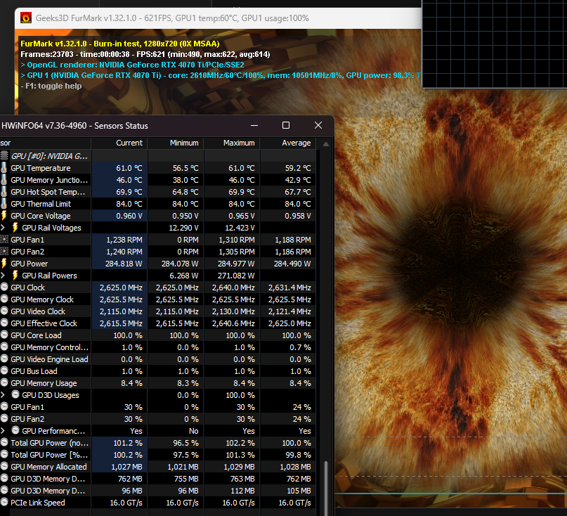Click the FurMark window title bar text
Image resolution: width=567 pixels, height=516 pixels.
pos(172,18)
